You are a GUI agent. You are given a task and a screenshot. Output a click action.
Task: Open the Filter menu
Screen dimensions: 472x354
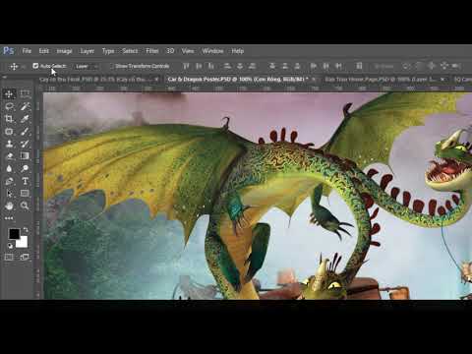point(152,51)
